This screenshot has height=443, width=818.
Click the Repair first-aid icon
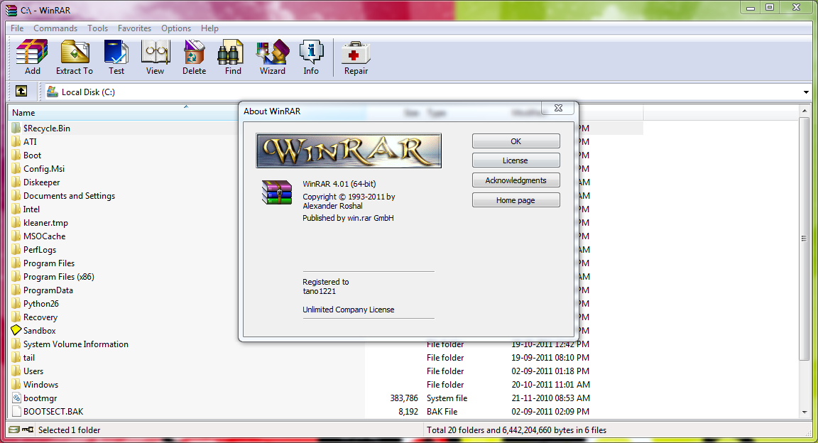point(356,52)
